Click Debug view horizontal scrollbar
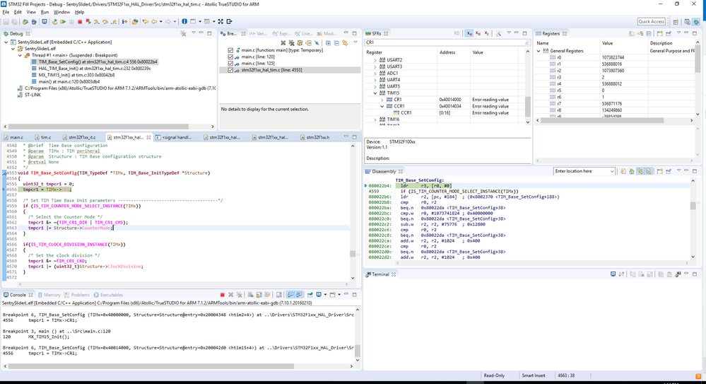The width and height of the screenshot is (706, 384). point(98,127)
